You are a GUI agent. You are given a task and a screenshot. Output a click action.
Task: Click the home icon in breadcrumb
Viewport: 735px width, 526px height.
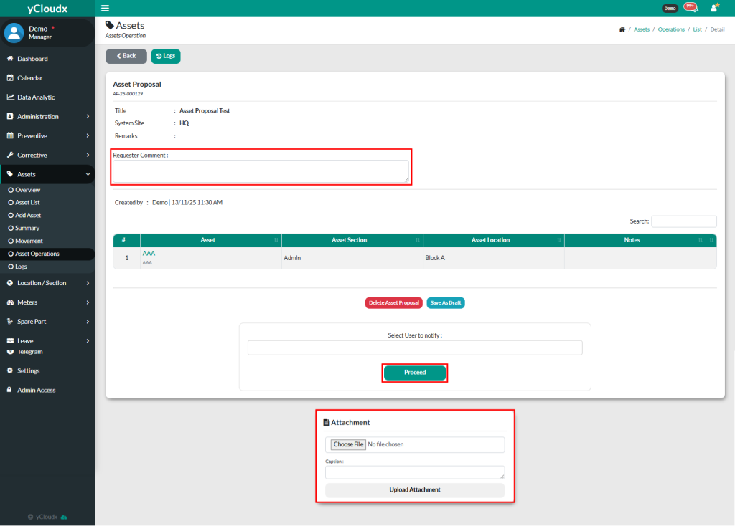tap(621, 29)
